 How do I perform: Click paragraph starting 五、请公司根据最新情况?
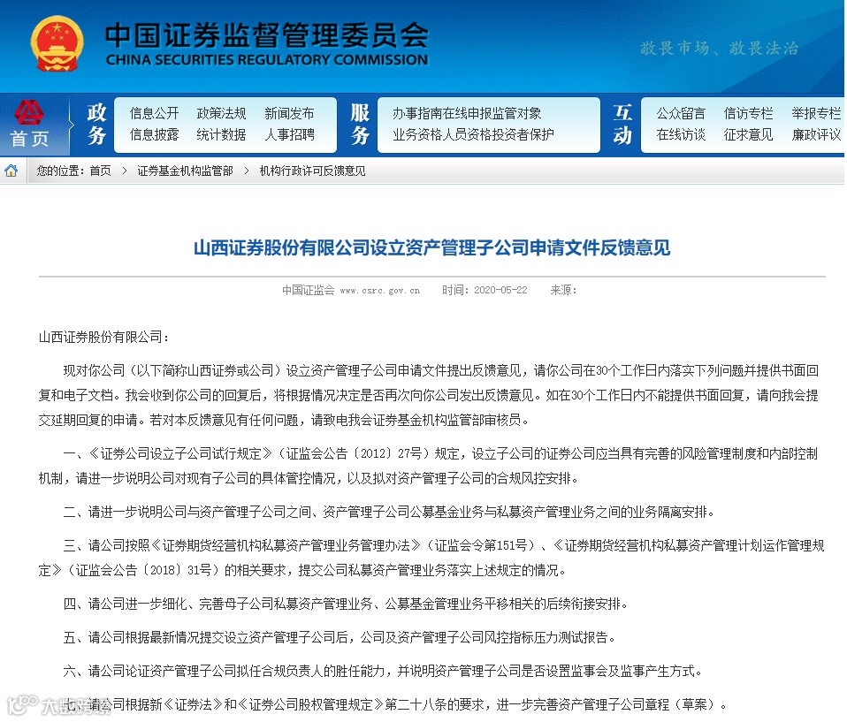tap(340, 638)
